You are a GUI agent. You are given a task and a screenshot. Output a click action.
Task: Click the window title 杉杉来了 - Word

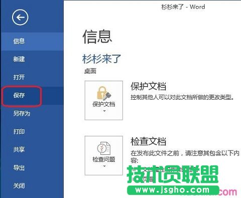point(183,7)
